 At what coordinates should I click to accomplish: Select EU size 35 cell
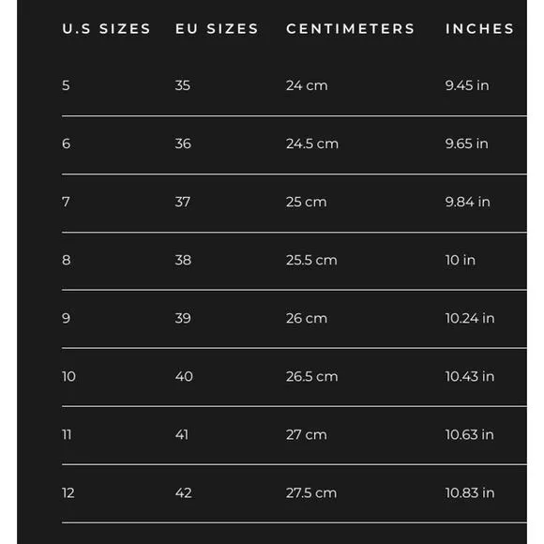tap(183, 85)
